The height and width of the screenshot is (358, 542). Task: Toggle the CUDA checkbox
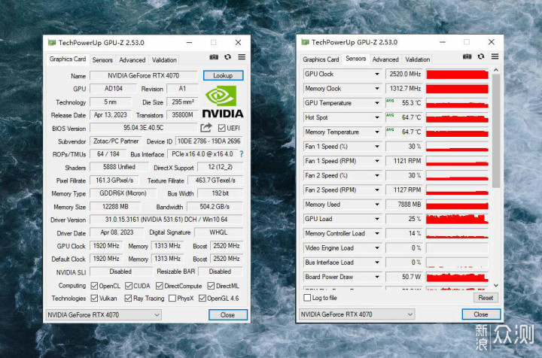coord(129,286)
